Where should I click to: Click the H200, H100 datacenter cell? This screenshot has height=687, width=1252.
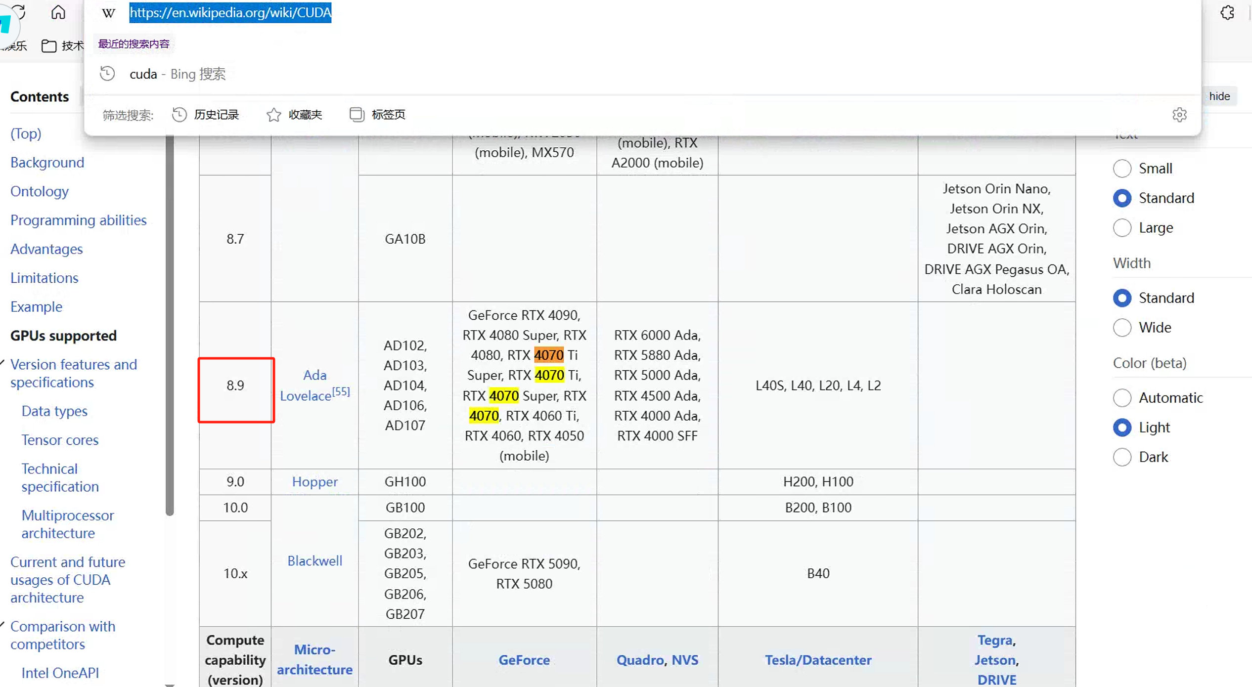[x=818, y=482]
